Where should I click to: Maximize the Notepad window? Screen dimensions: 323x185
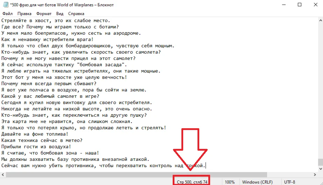[x=300, y=5]
